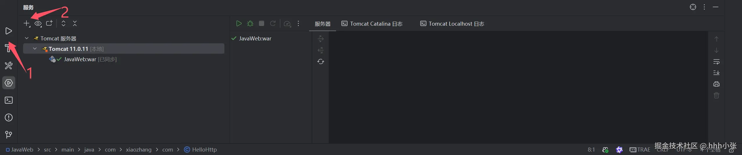Open the Terminal tool window
This screenshot has height=155, width=742.
click(x=9, y=100)
